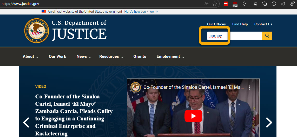Viewport: 297px width, 137px height.
Task: Click the video title overlay text
Action: [x=193, y=87]
